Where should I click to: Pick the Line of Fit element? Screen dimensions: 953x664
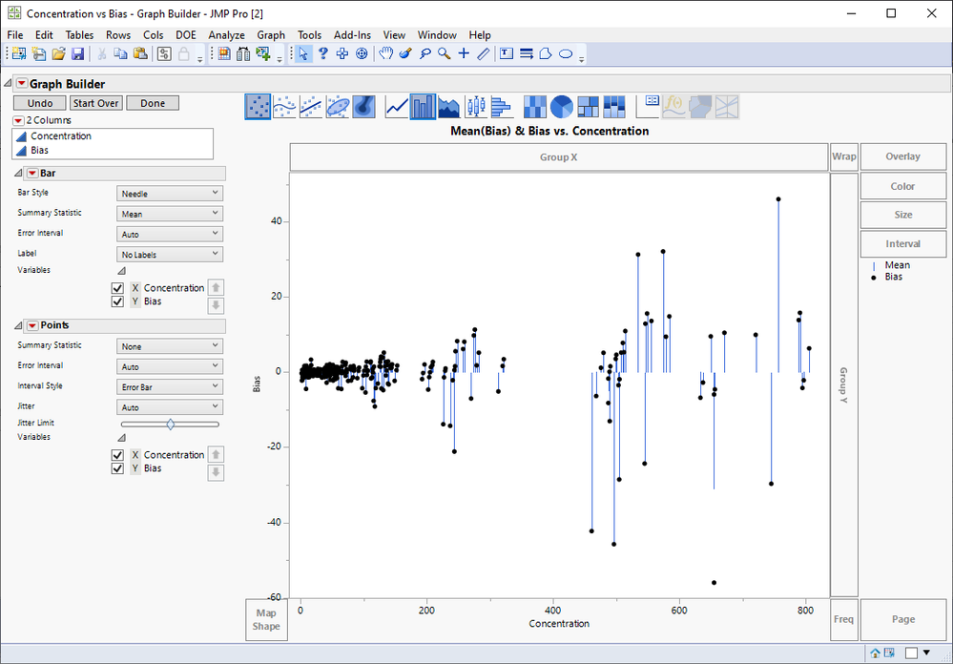(311, 107)
